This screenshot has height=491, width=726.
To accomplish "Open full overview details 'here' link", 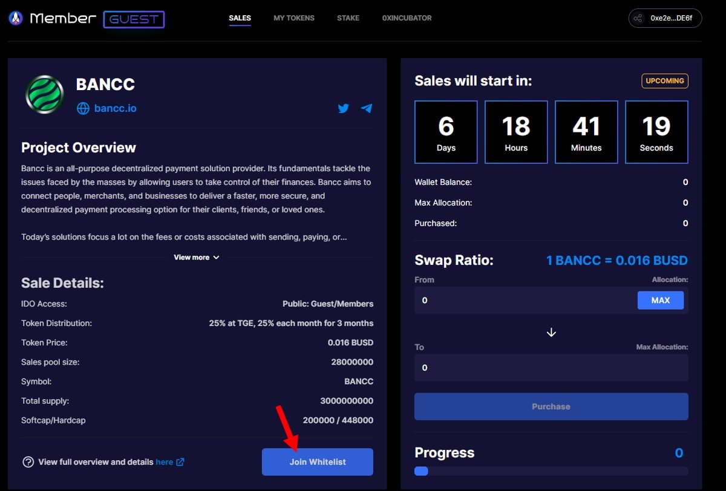I will point(165,462).
